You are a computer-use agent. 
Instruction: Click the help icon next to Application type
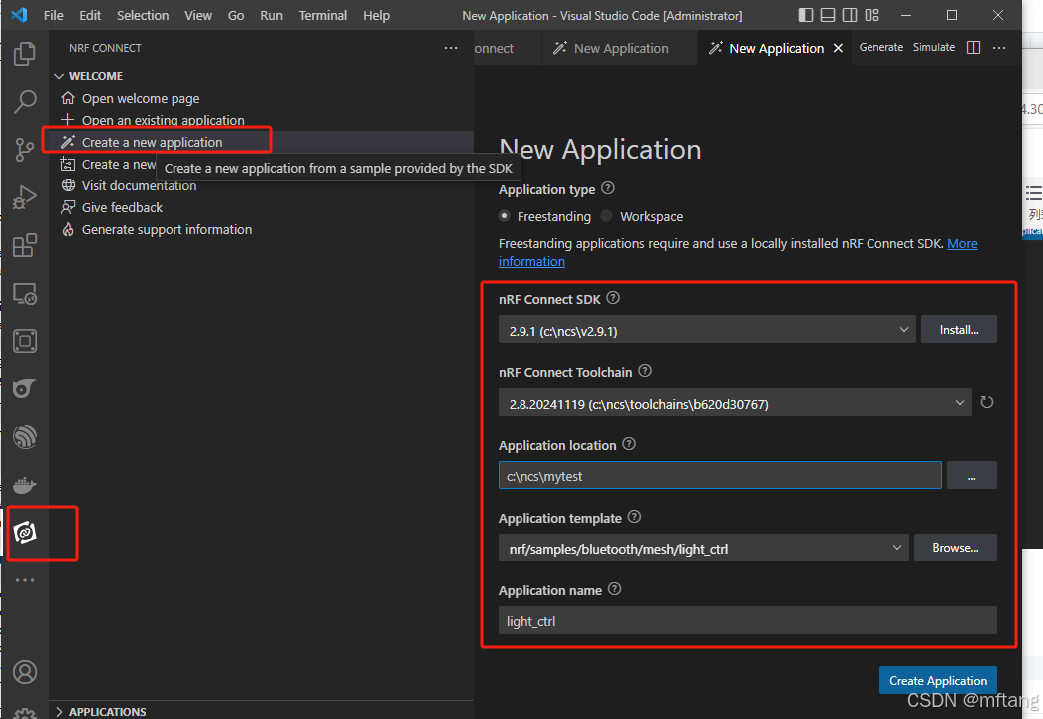608,188
